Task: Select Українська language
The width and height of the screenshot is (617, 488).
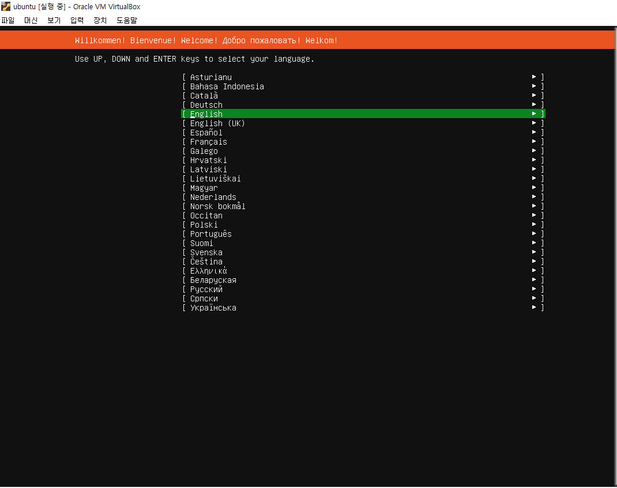Action: [x=363, y=308]
